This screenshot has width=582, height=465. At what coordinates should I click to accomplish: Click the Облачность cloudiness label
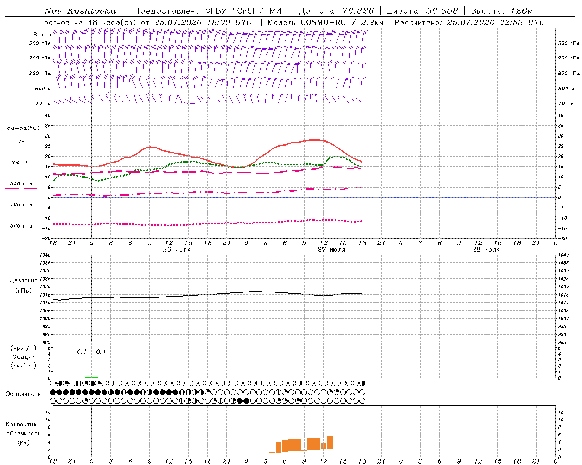pos(23,394)
